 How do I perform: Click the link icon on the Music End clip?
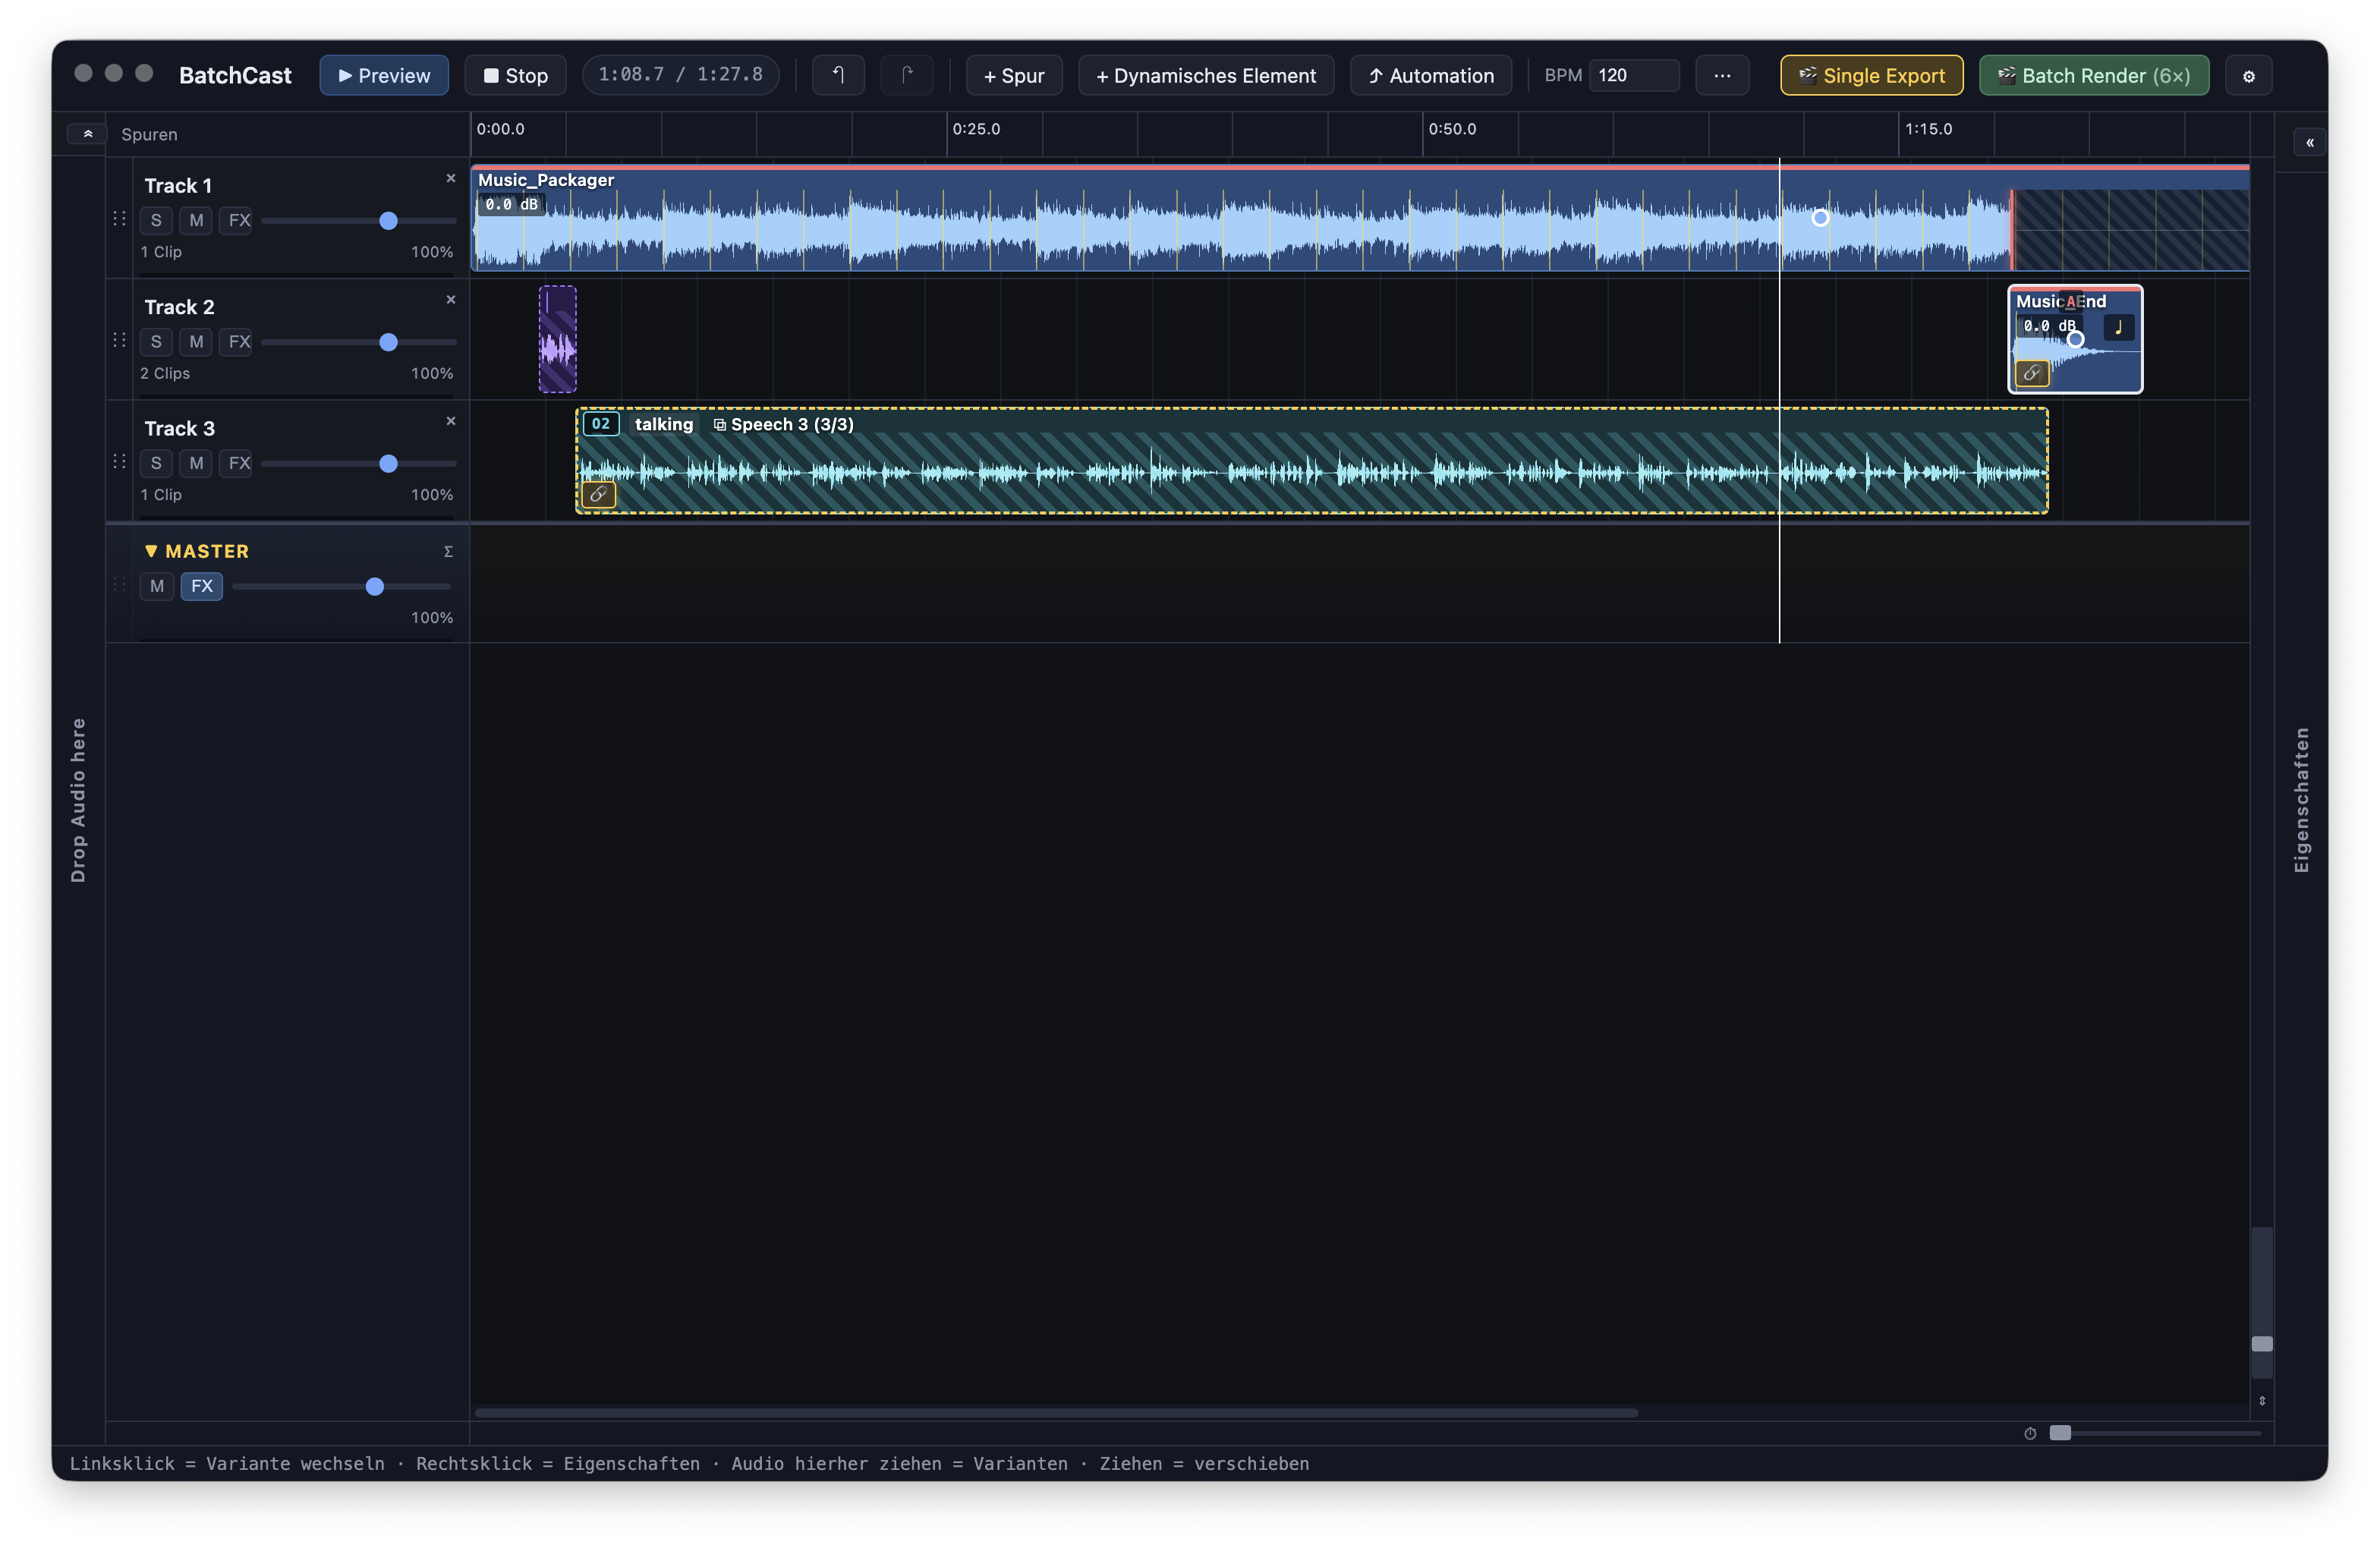[2031, 373]
